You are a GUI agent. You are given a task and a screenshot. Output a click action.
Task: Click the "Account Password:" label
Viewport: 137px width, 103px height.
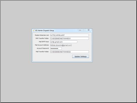(43, 48)
